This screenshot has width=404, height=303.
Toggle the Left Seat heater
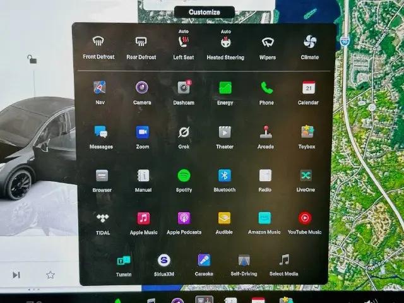pos(184,45)
